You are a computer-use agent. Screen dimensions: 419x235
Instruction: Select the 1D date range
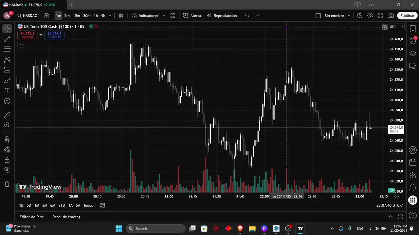[x=21, y=205]
